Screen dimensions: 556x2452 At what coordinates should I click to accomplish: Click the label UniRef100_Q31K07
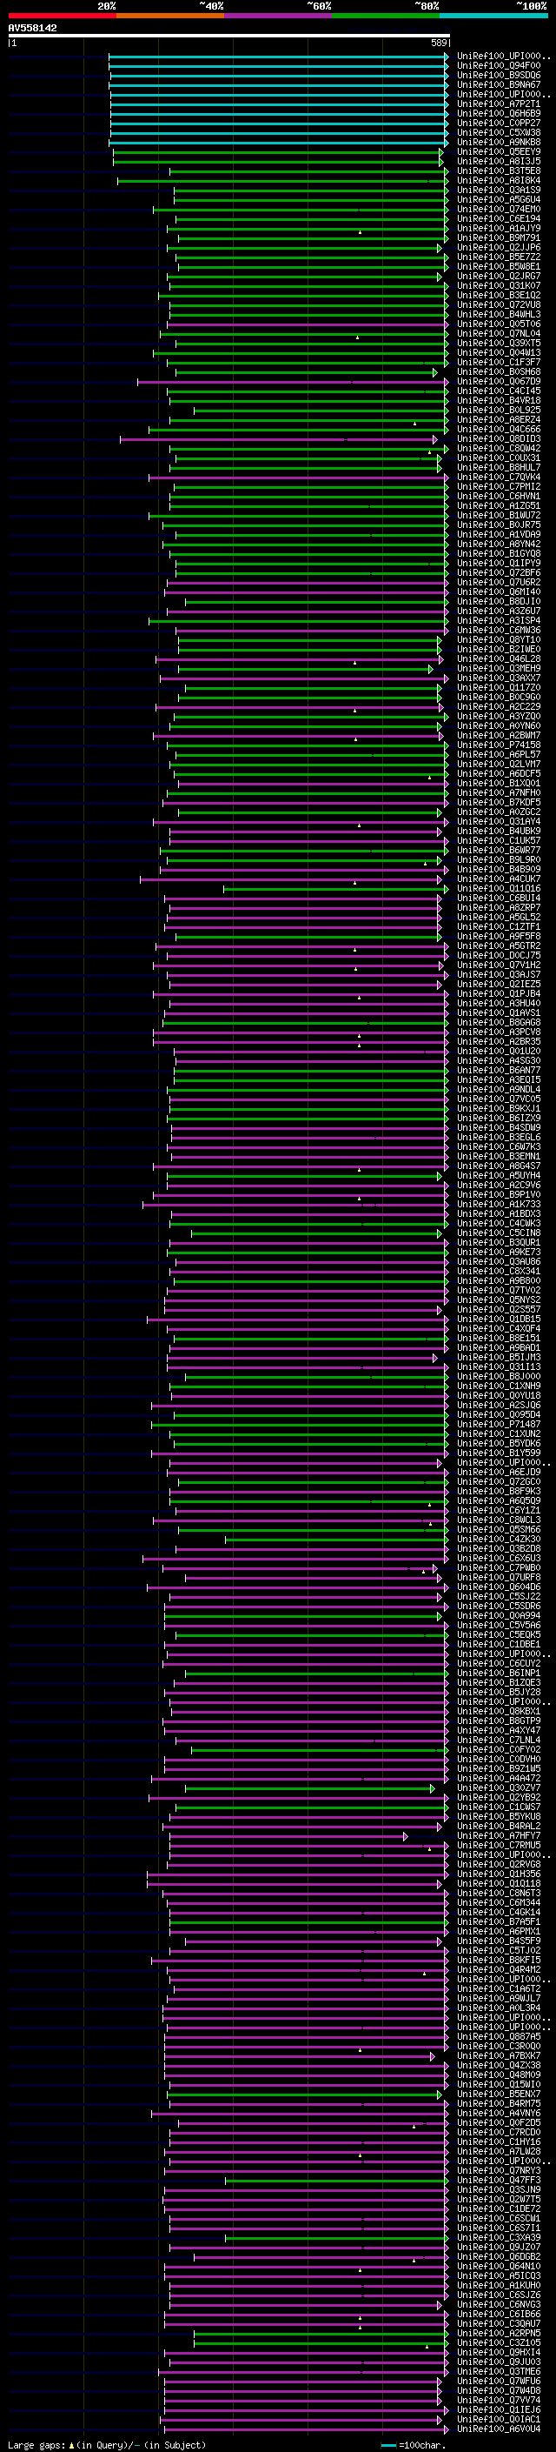(x=498, y=285)
